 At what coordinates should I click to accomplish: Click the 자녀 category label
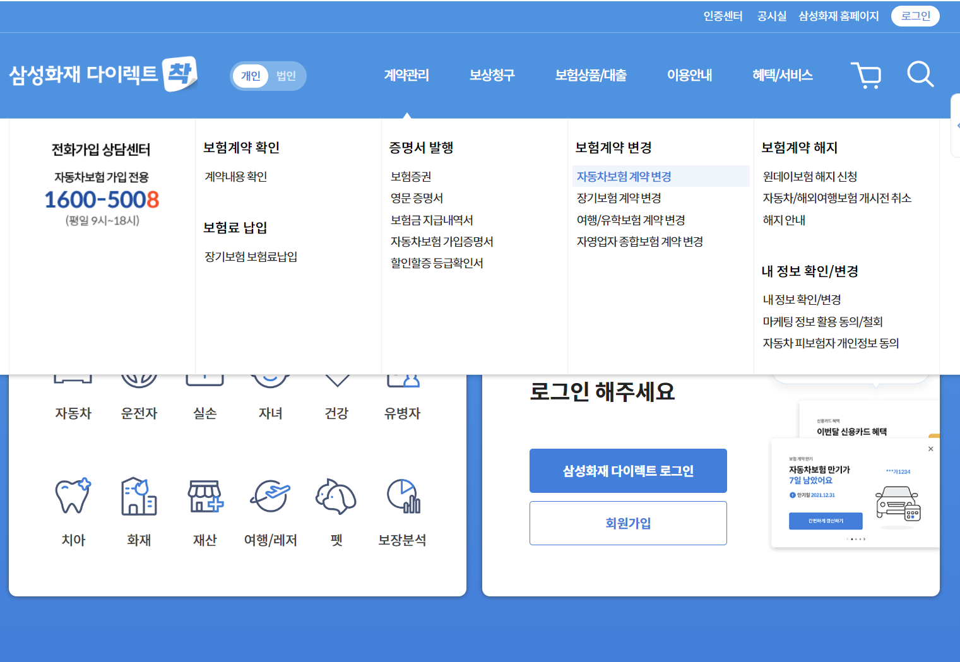(x=271, y=413)
